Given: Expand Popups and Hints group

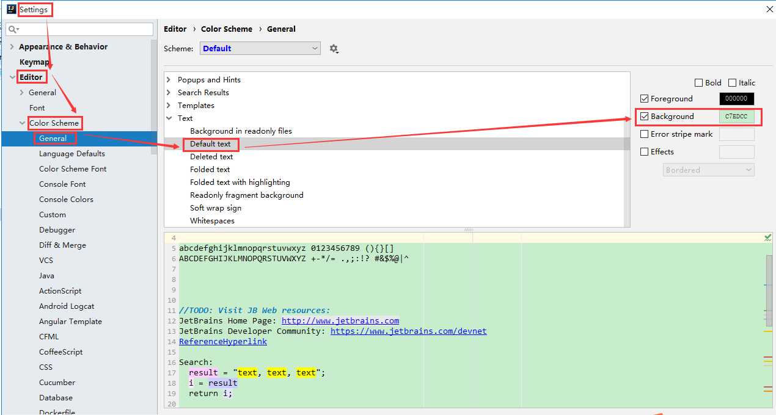Looking at the screenshot, I should click(169, 80).
